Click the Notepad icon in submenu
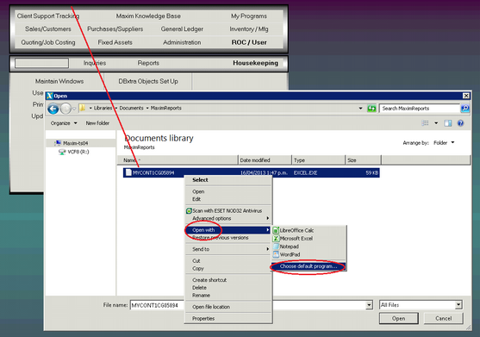This screenshot has height=337, width=480. pyautogui.click(x=276, y=247)
